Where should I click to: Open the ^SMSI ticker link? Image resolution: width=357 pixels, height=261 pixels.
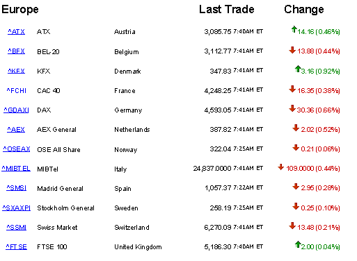(16, 188)
